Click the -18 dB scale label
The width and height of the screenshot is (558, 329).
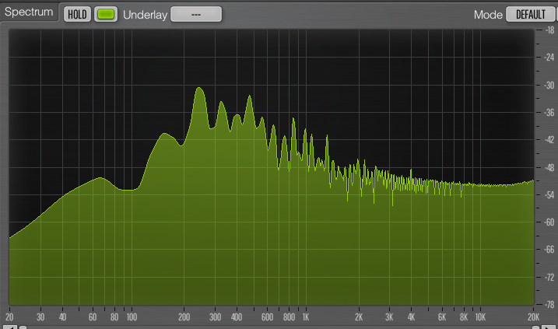point(549,30)
